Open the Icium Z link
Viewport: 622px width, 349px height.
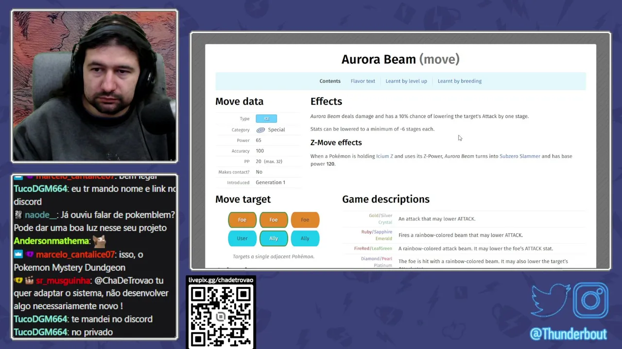point(384,156)
